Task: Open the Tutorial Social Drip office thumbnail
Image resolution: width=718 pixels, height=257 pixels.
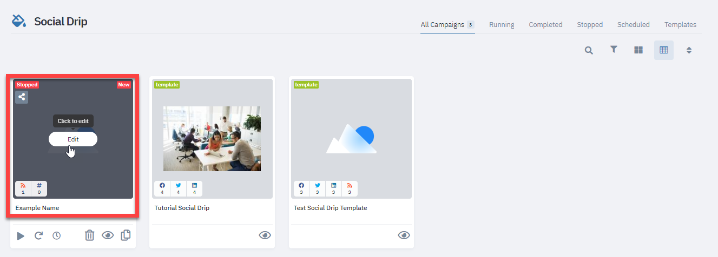Action: point(212,139)
